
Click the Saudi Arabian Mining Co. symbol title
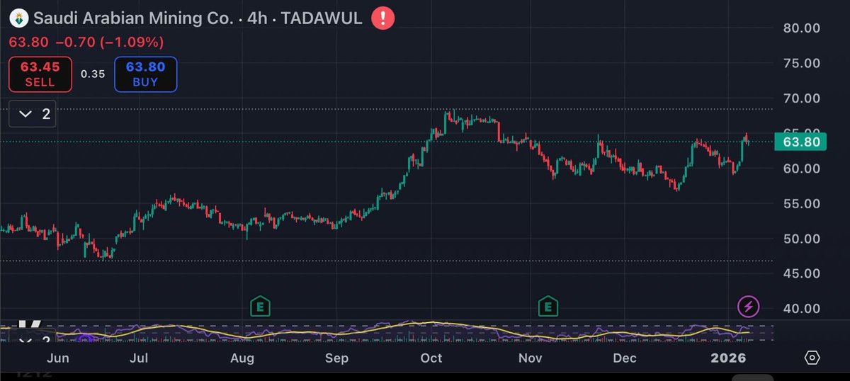pos(134,19)
